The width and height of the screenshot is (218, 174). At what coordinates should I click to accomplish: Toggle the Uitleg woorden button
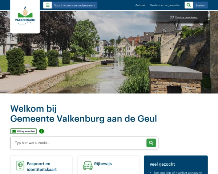[x=24, y=131]
